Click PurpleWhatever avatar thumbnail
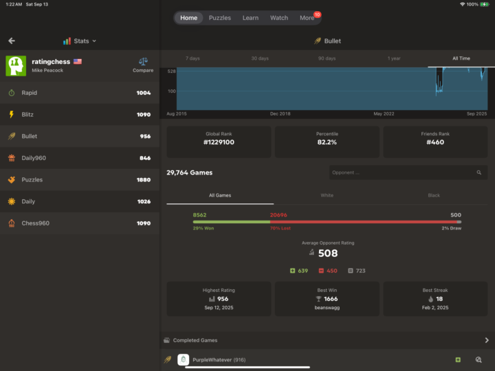This screenshot has height=371, width=495. tap(183, 359)
